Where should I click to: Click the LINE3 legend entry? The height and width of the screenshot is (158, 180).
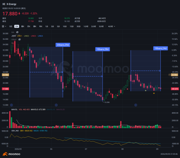[33, 36]
